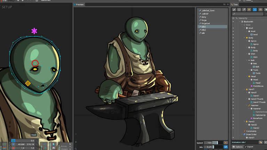
Task: Click the blue focus icon in Tree toolbar
Action: [255, 10]
